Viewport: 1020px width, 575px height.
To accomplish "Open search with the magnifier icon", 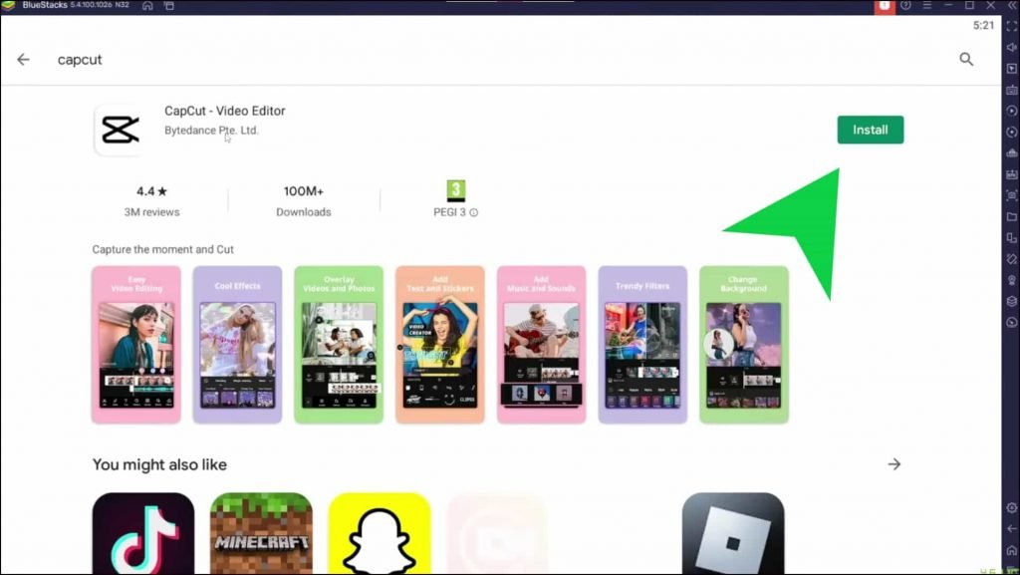I will tap(965, 60).
